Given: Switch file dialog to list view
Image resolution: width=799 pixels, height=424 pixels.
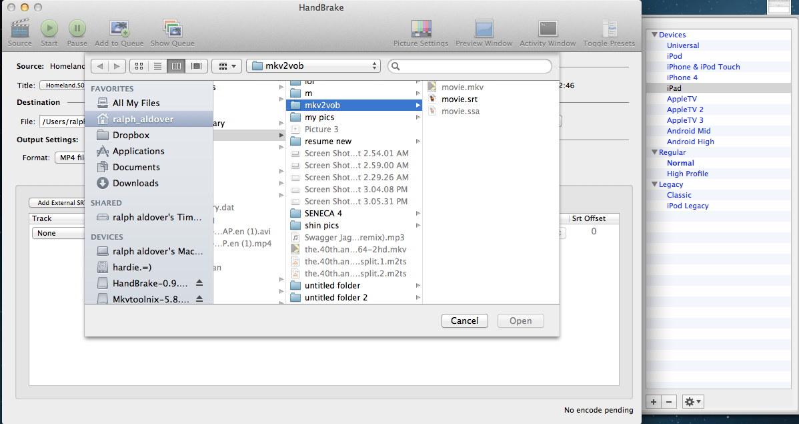Looking at the screenshot, I should coord(157,66).
